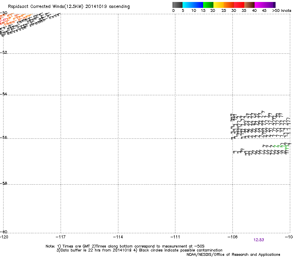Image resolution: width=293 pixels, height=257 pixels.
Task: Click longitude label '-117'
Action: click(x=61, y=237)
